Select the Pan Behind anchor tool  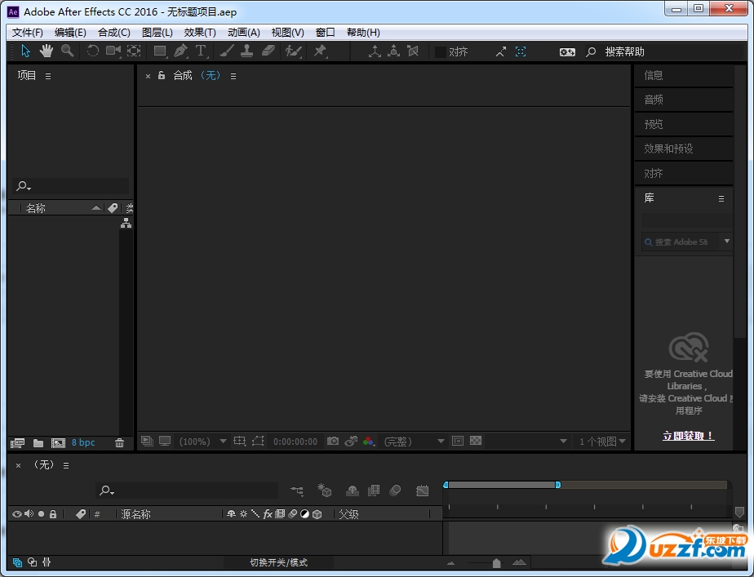tap(134, 51)
